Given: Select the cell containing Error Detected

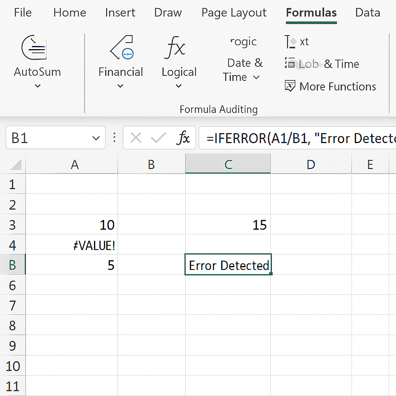Looking at the screenshot, I should [x=228, y=265].
